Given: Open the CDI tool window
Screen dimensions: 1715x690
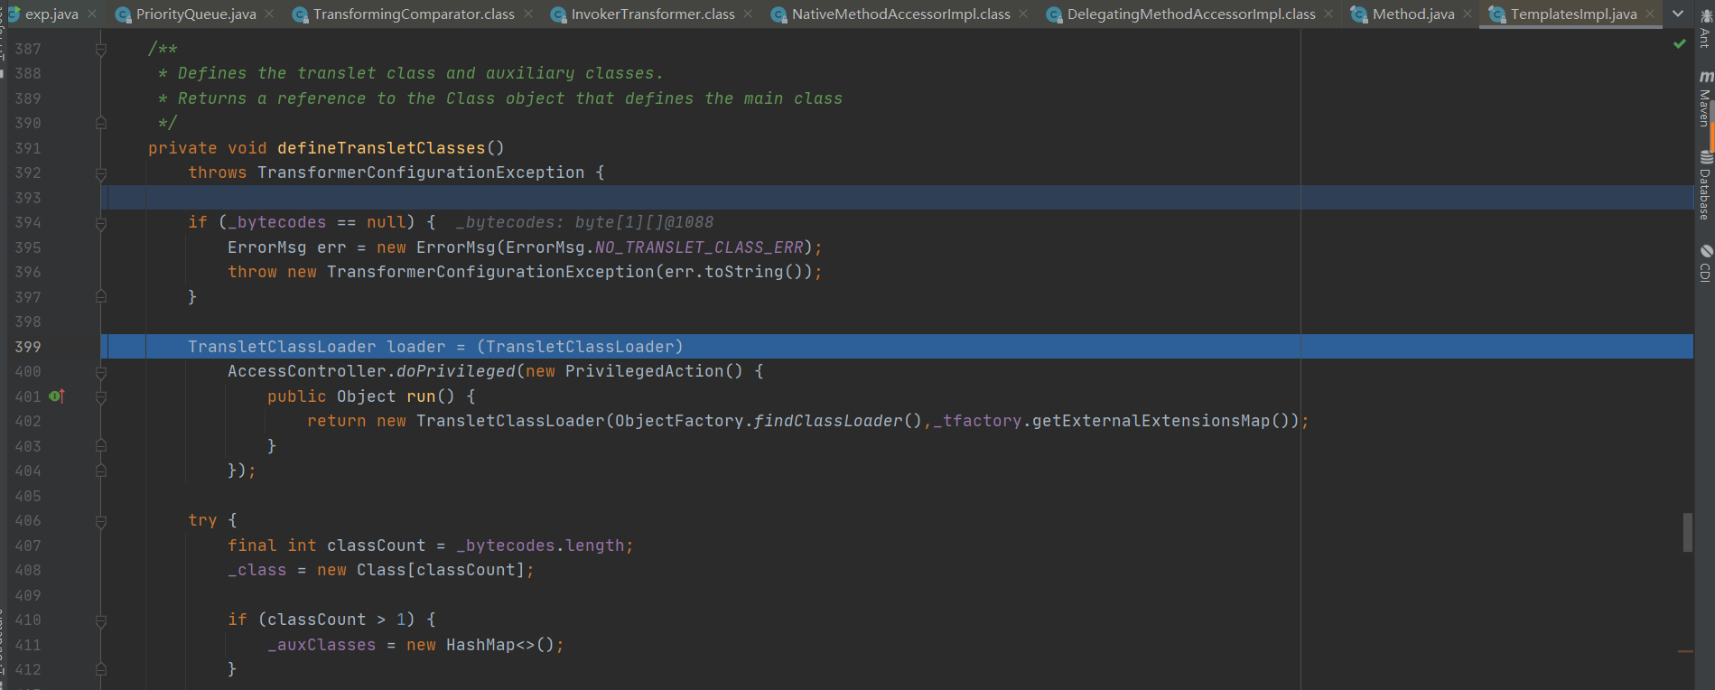Looking at the screenshot, I should [1705, 263].
